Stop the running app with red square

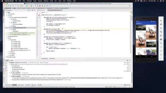pos(40,6)
